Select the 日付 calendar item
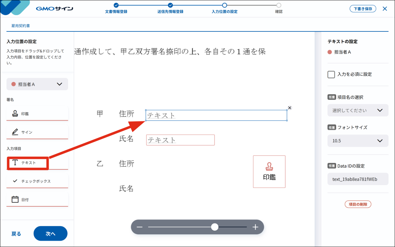Image resolution: width=395 pixels, height=247 pixels. (x=37, y=200)
